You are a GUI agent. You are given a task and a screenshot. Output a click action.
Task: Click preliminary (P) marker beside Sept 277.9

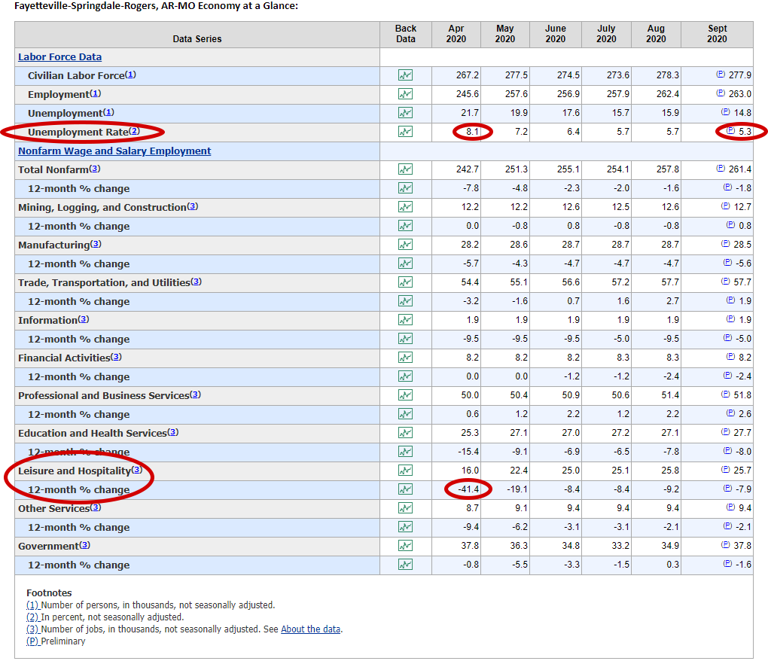click(x=721, y=75)
